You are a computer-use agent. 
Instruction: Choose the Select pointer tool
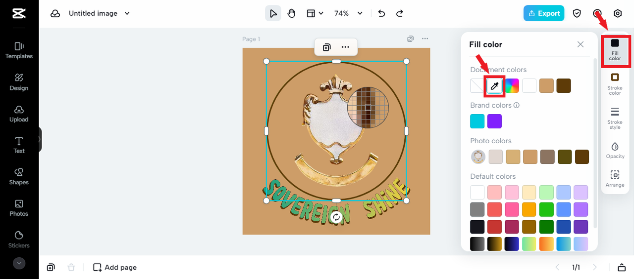tap(273, 13)
